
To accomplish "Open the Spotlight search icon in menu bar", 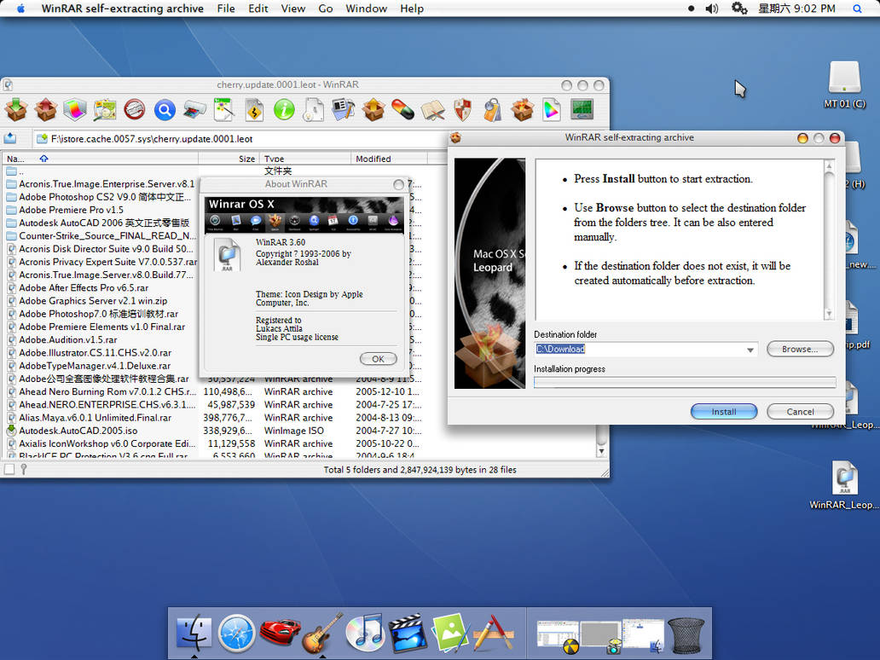I will pyautogui.click(x=857, y=9).
